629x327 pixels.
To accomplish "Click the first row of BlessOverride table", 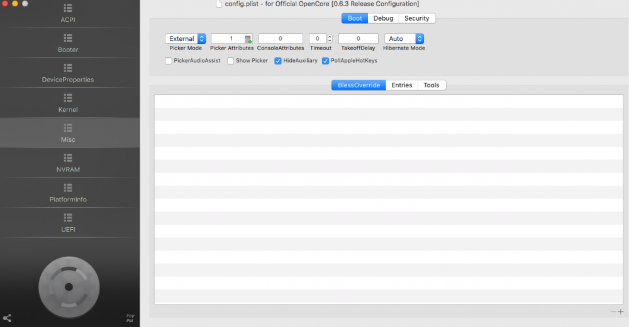I will click(388, 101).
